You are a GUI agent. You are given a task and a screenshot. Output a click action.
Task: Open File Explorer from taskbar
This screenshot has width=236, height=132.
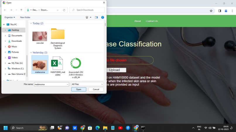pyautogui.click(x=105, y=128)
